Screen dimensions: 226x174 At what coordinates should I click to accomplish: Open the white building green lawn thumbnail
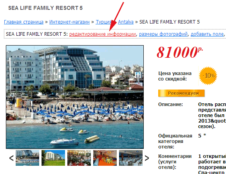[53, 158]
